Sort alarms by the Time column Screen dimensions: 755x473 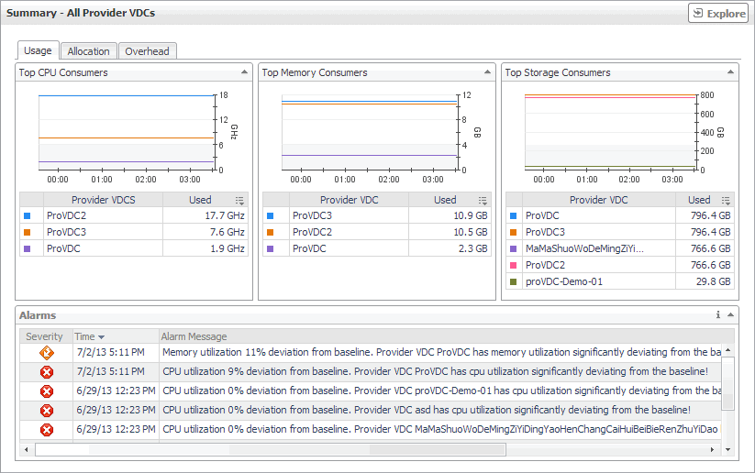point(89,336)
